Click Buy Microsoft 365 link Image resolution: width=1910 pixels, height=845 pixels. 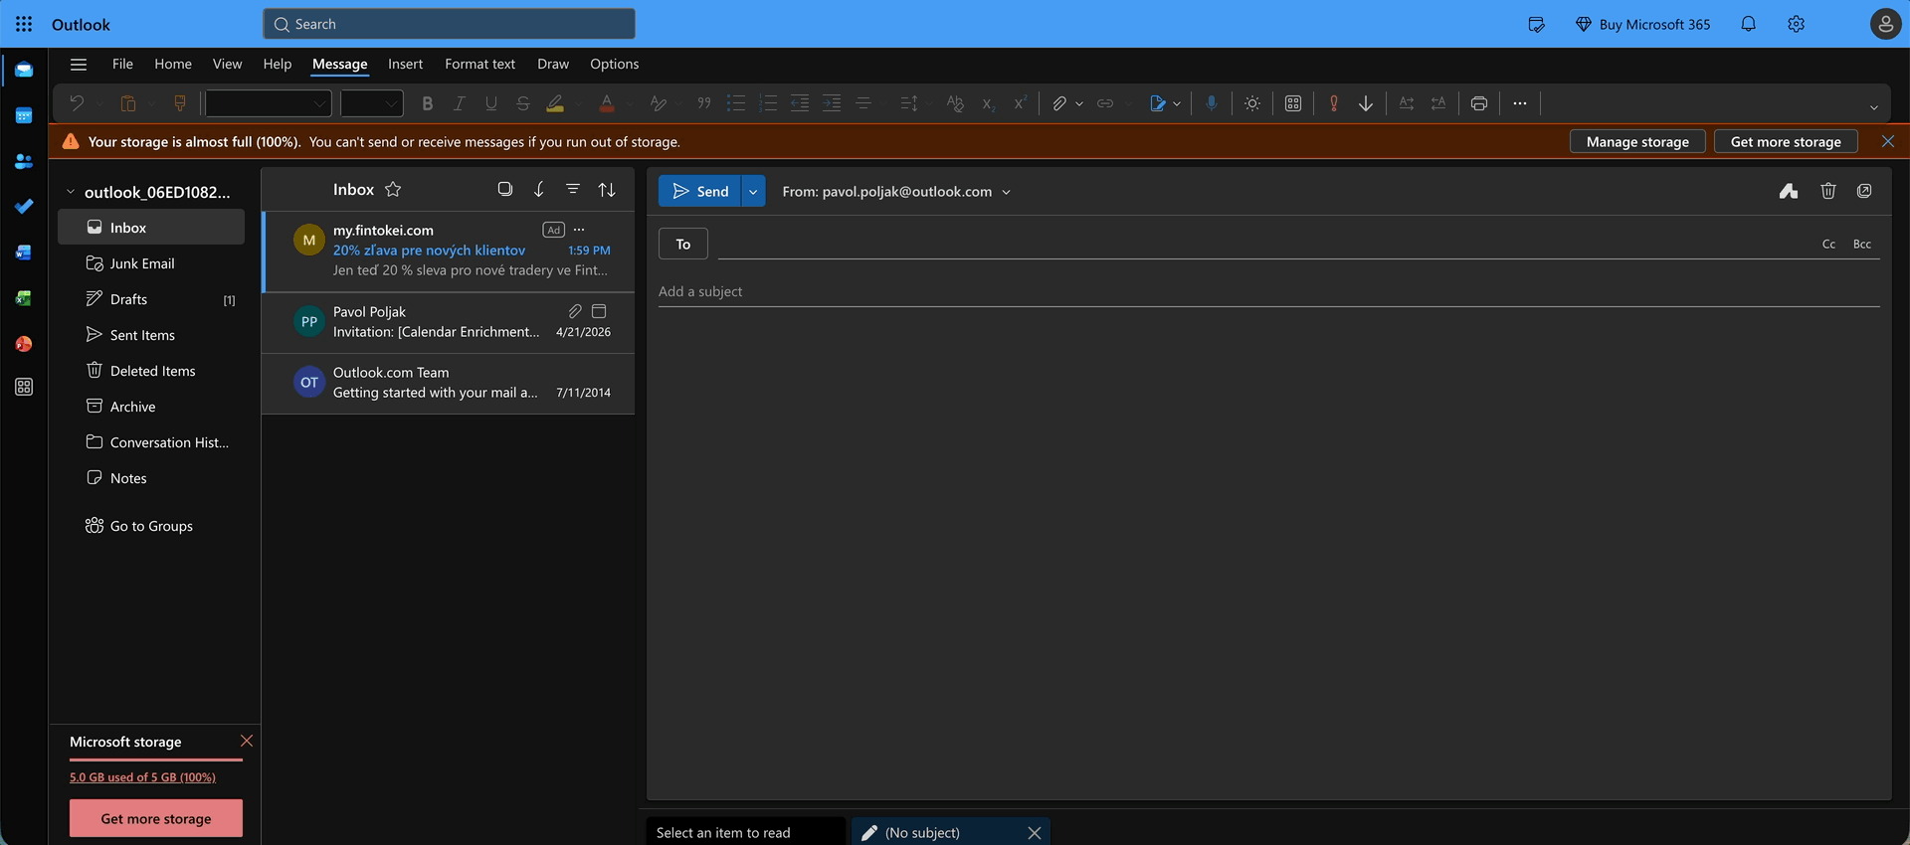pos(1642,24)
